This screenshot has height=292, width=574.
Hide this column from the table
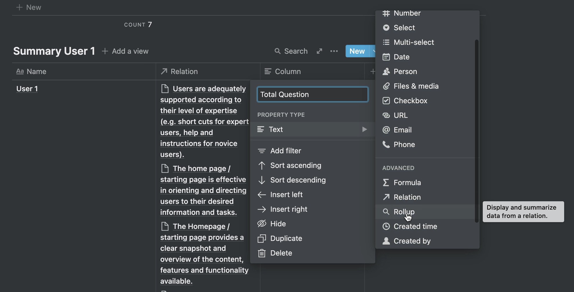[x=278, y=224]
